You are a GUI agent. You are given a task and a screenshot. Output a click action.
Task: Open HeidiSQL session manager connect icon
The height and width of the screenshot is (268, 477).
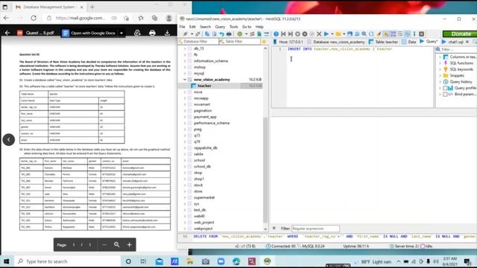[x=186, y=34]
